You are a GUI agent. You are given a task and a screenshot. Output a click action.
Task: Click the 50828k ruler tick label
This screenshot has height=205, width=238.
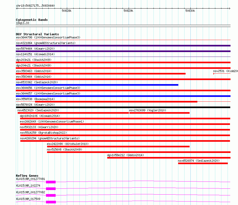[x=67, y=11]
